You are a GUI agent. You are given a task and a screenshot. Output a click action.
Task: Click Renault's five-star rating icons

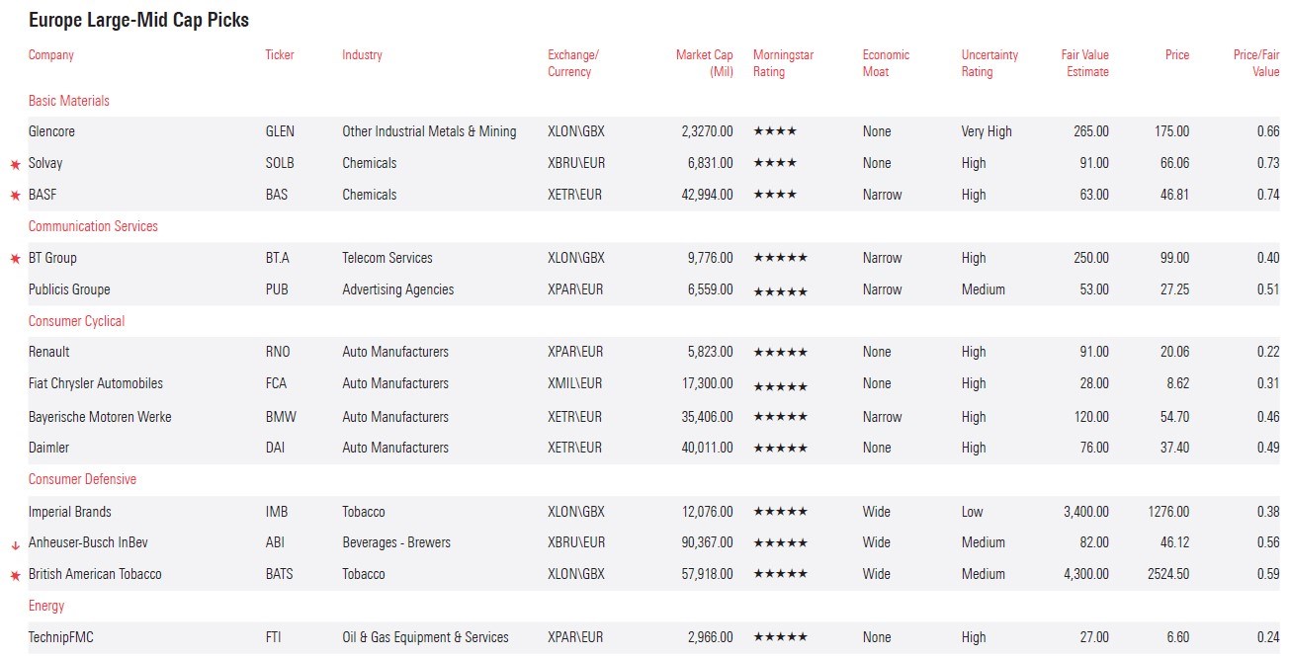click(780, 353)
